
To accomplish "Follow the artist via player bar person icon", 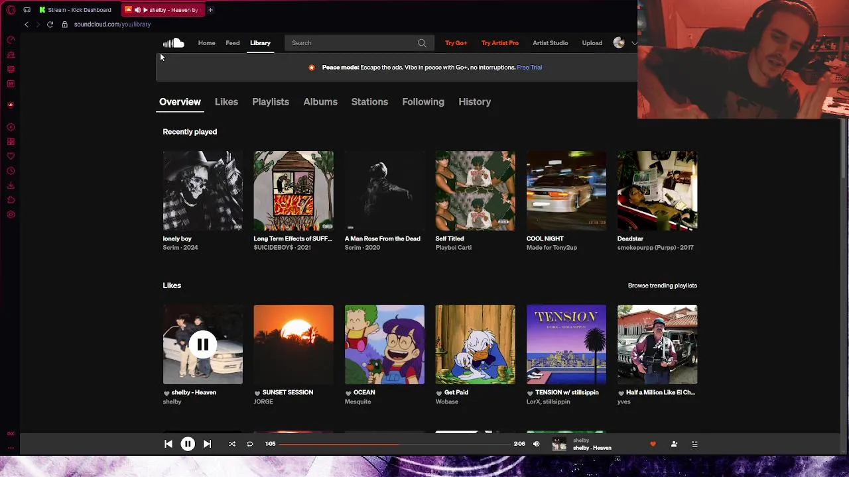I will (674, 444).
